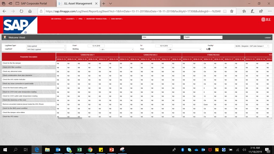Open Outlook from the taskbar
The height and width of the screenshot is (154, 274).
pyautogui.click(x=58, y=150)
